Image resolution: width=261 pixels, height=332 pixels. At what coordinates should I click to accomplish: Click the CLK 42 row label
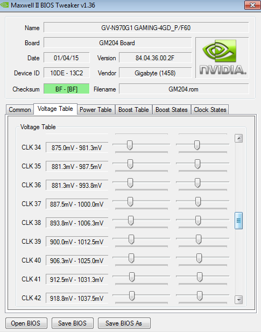31,298
